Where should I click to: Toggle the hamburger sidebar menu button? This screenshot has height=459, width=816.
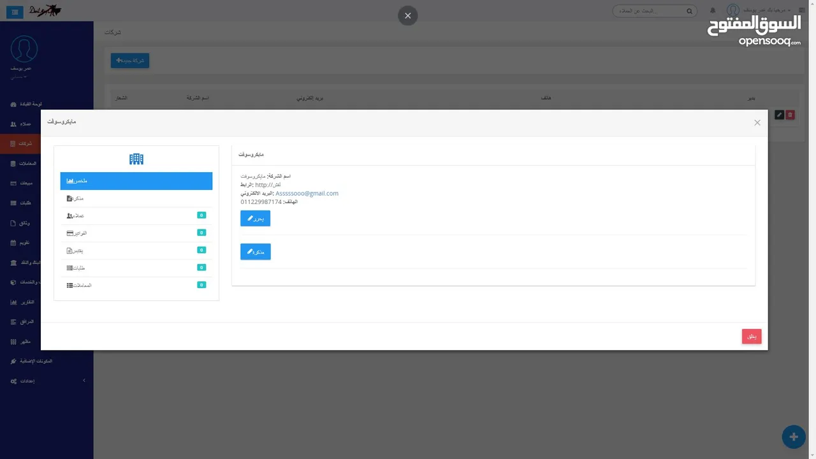click(15, 12)
